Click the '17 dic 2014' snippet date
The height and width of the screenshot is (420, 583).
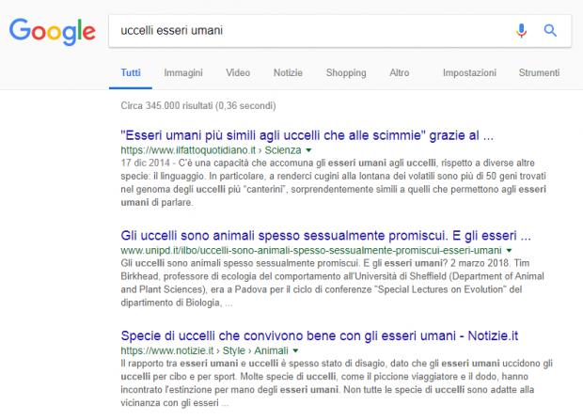point(146,163)
